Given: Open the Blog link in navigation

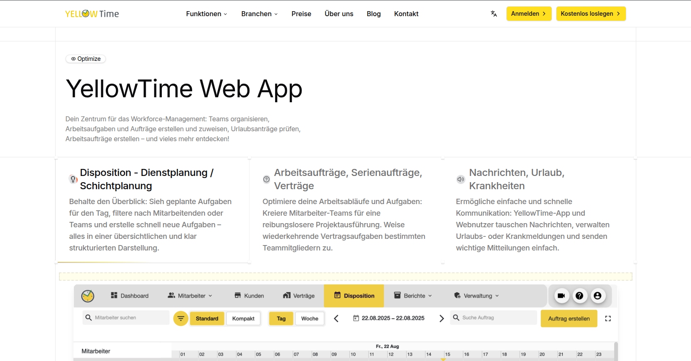Looking at the screenshot, I should (374, 14).
